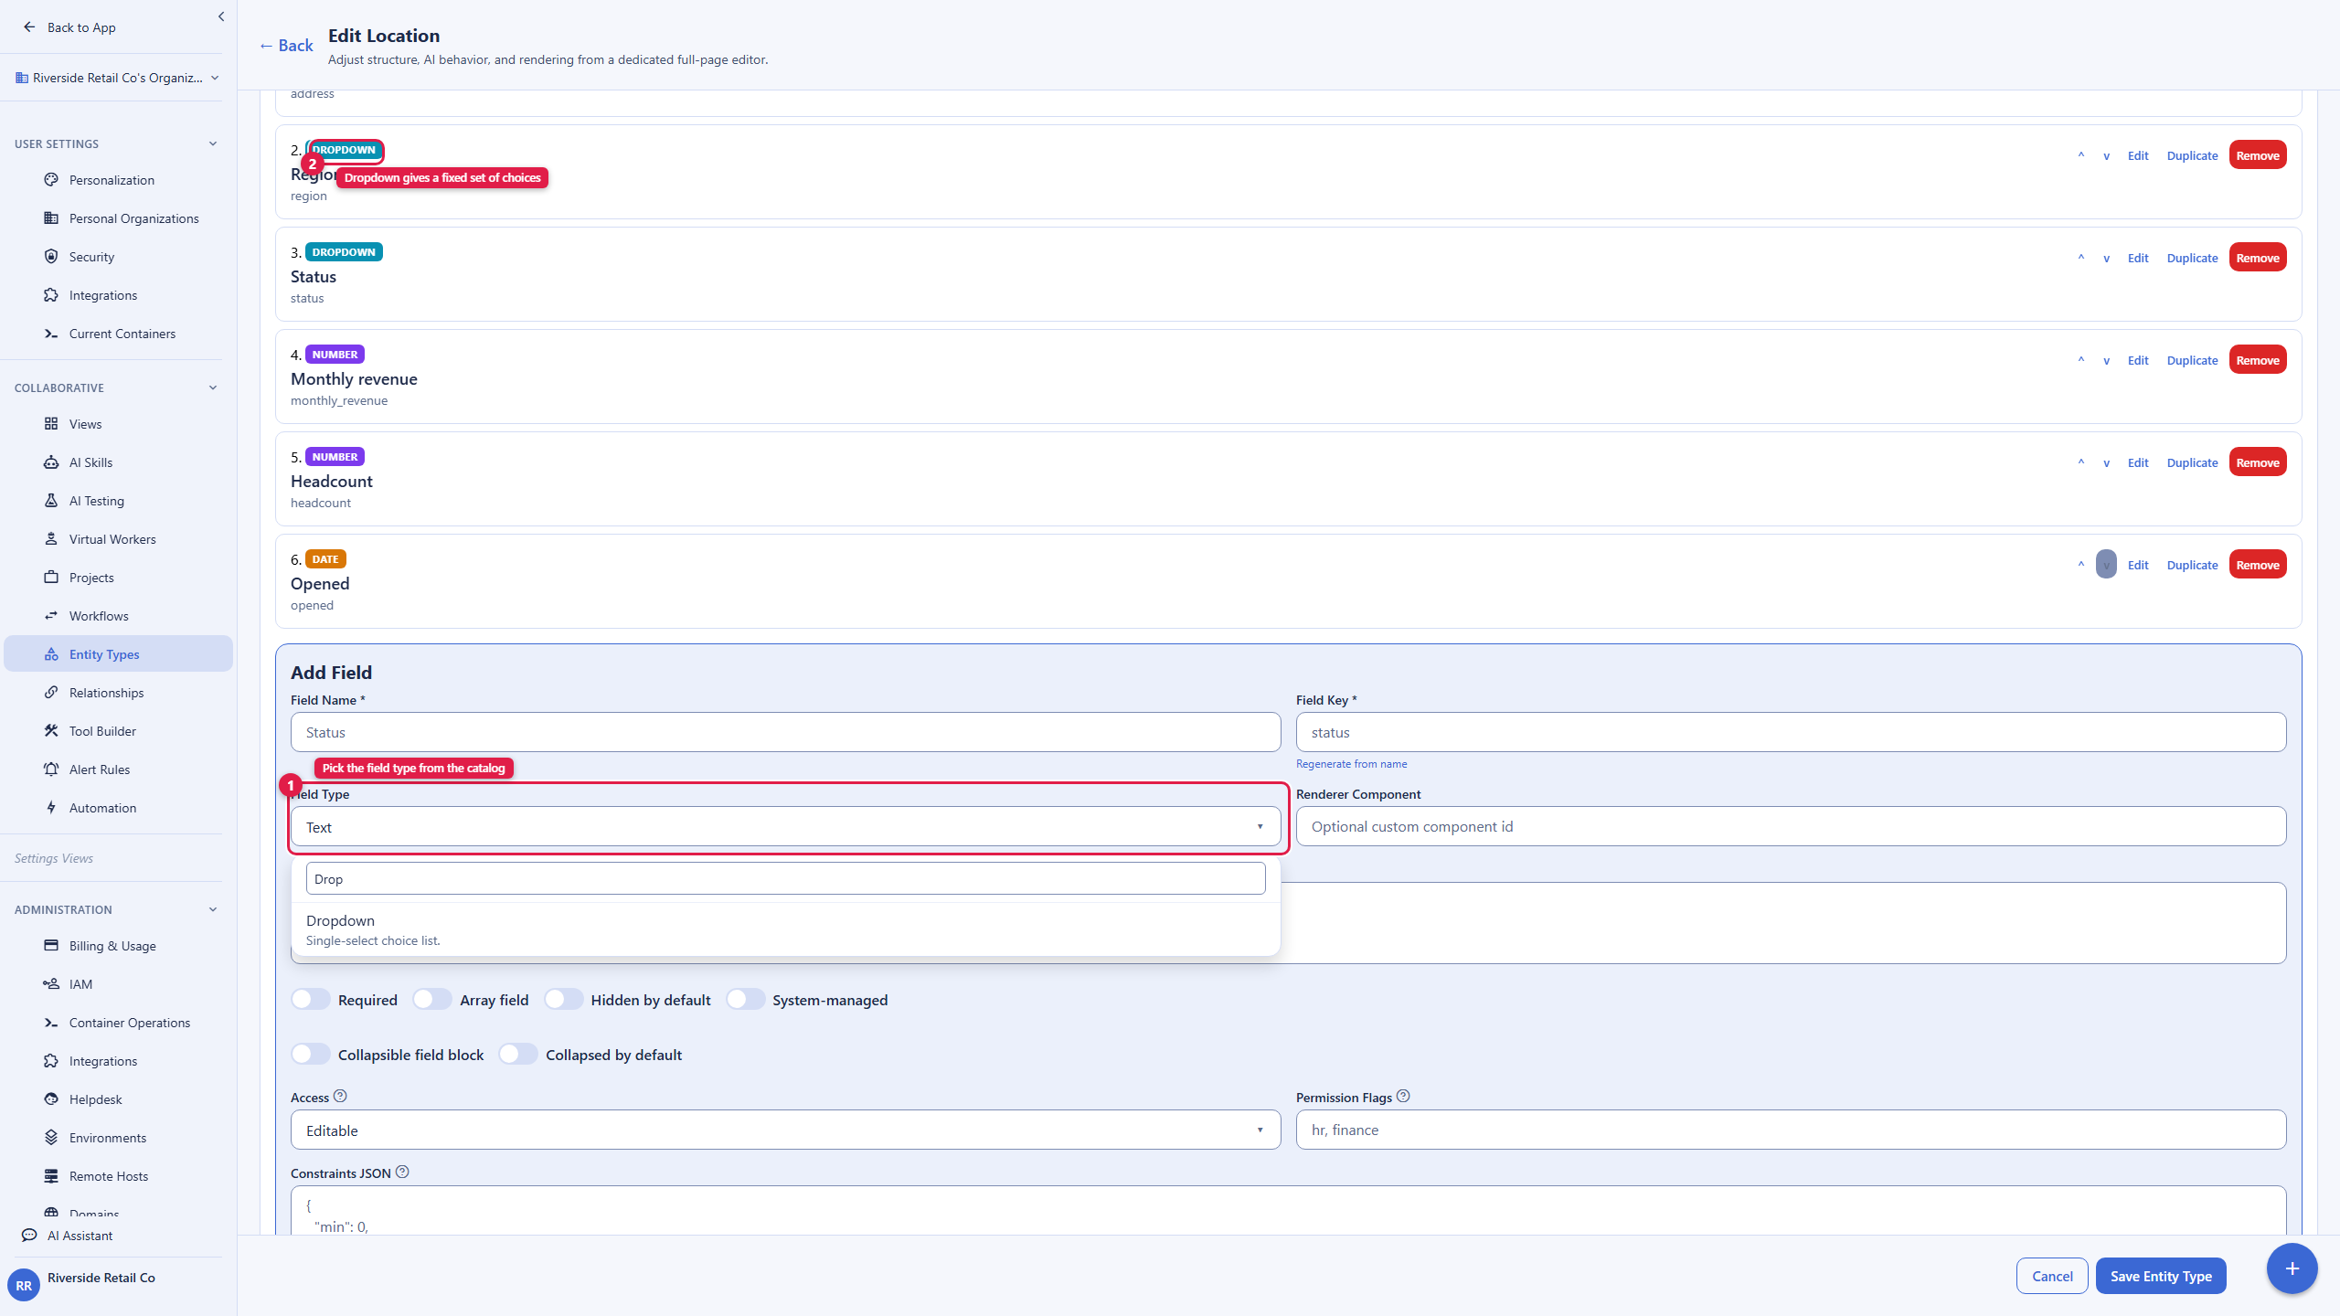Open Container Operations in the sidebar
The image size is (2340, 1316).
point(129,1023)
